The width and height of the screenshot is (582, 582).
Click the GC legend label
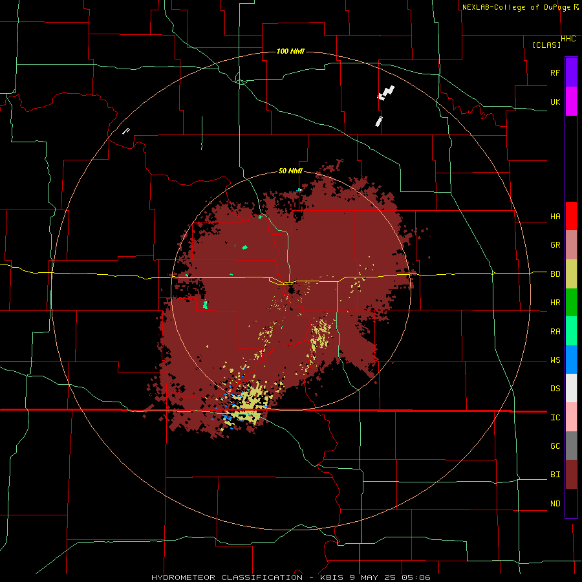(555, 446)
